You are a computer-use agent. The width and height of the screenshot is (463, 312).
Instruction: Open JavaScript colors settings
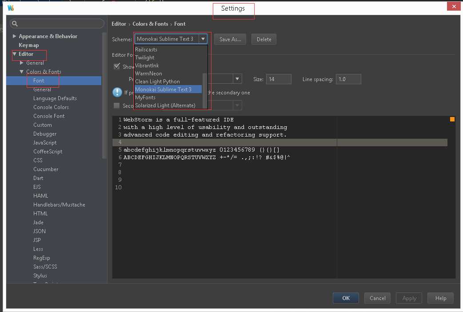[44, 142]
